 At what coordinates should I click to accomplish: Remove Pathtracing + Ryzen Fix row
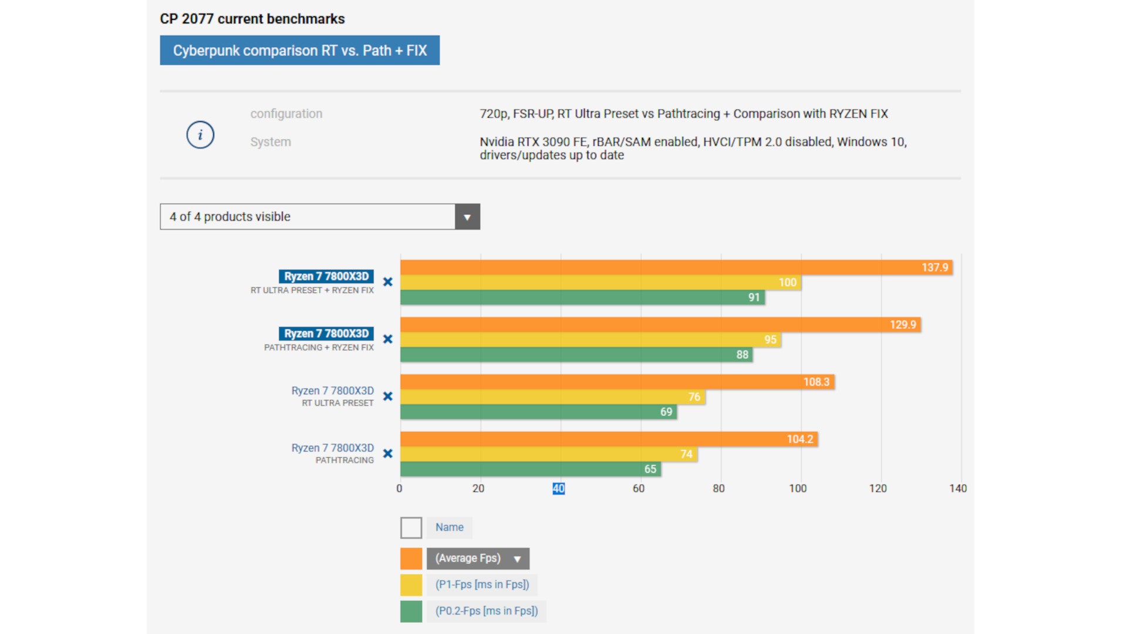387,339
